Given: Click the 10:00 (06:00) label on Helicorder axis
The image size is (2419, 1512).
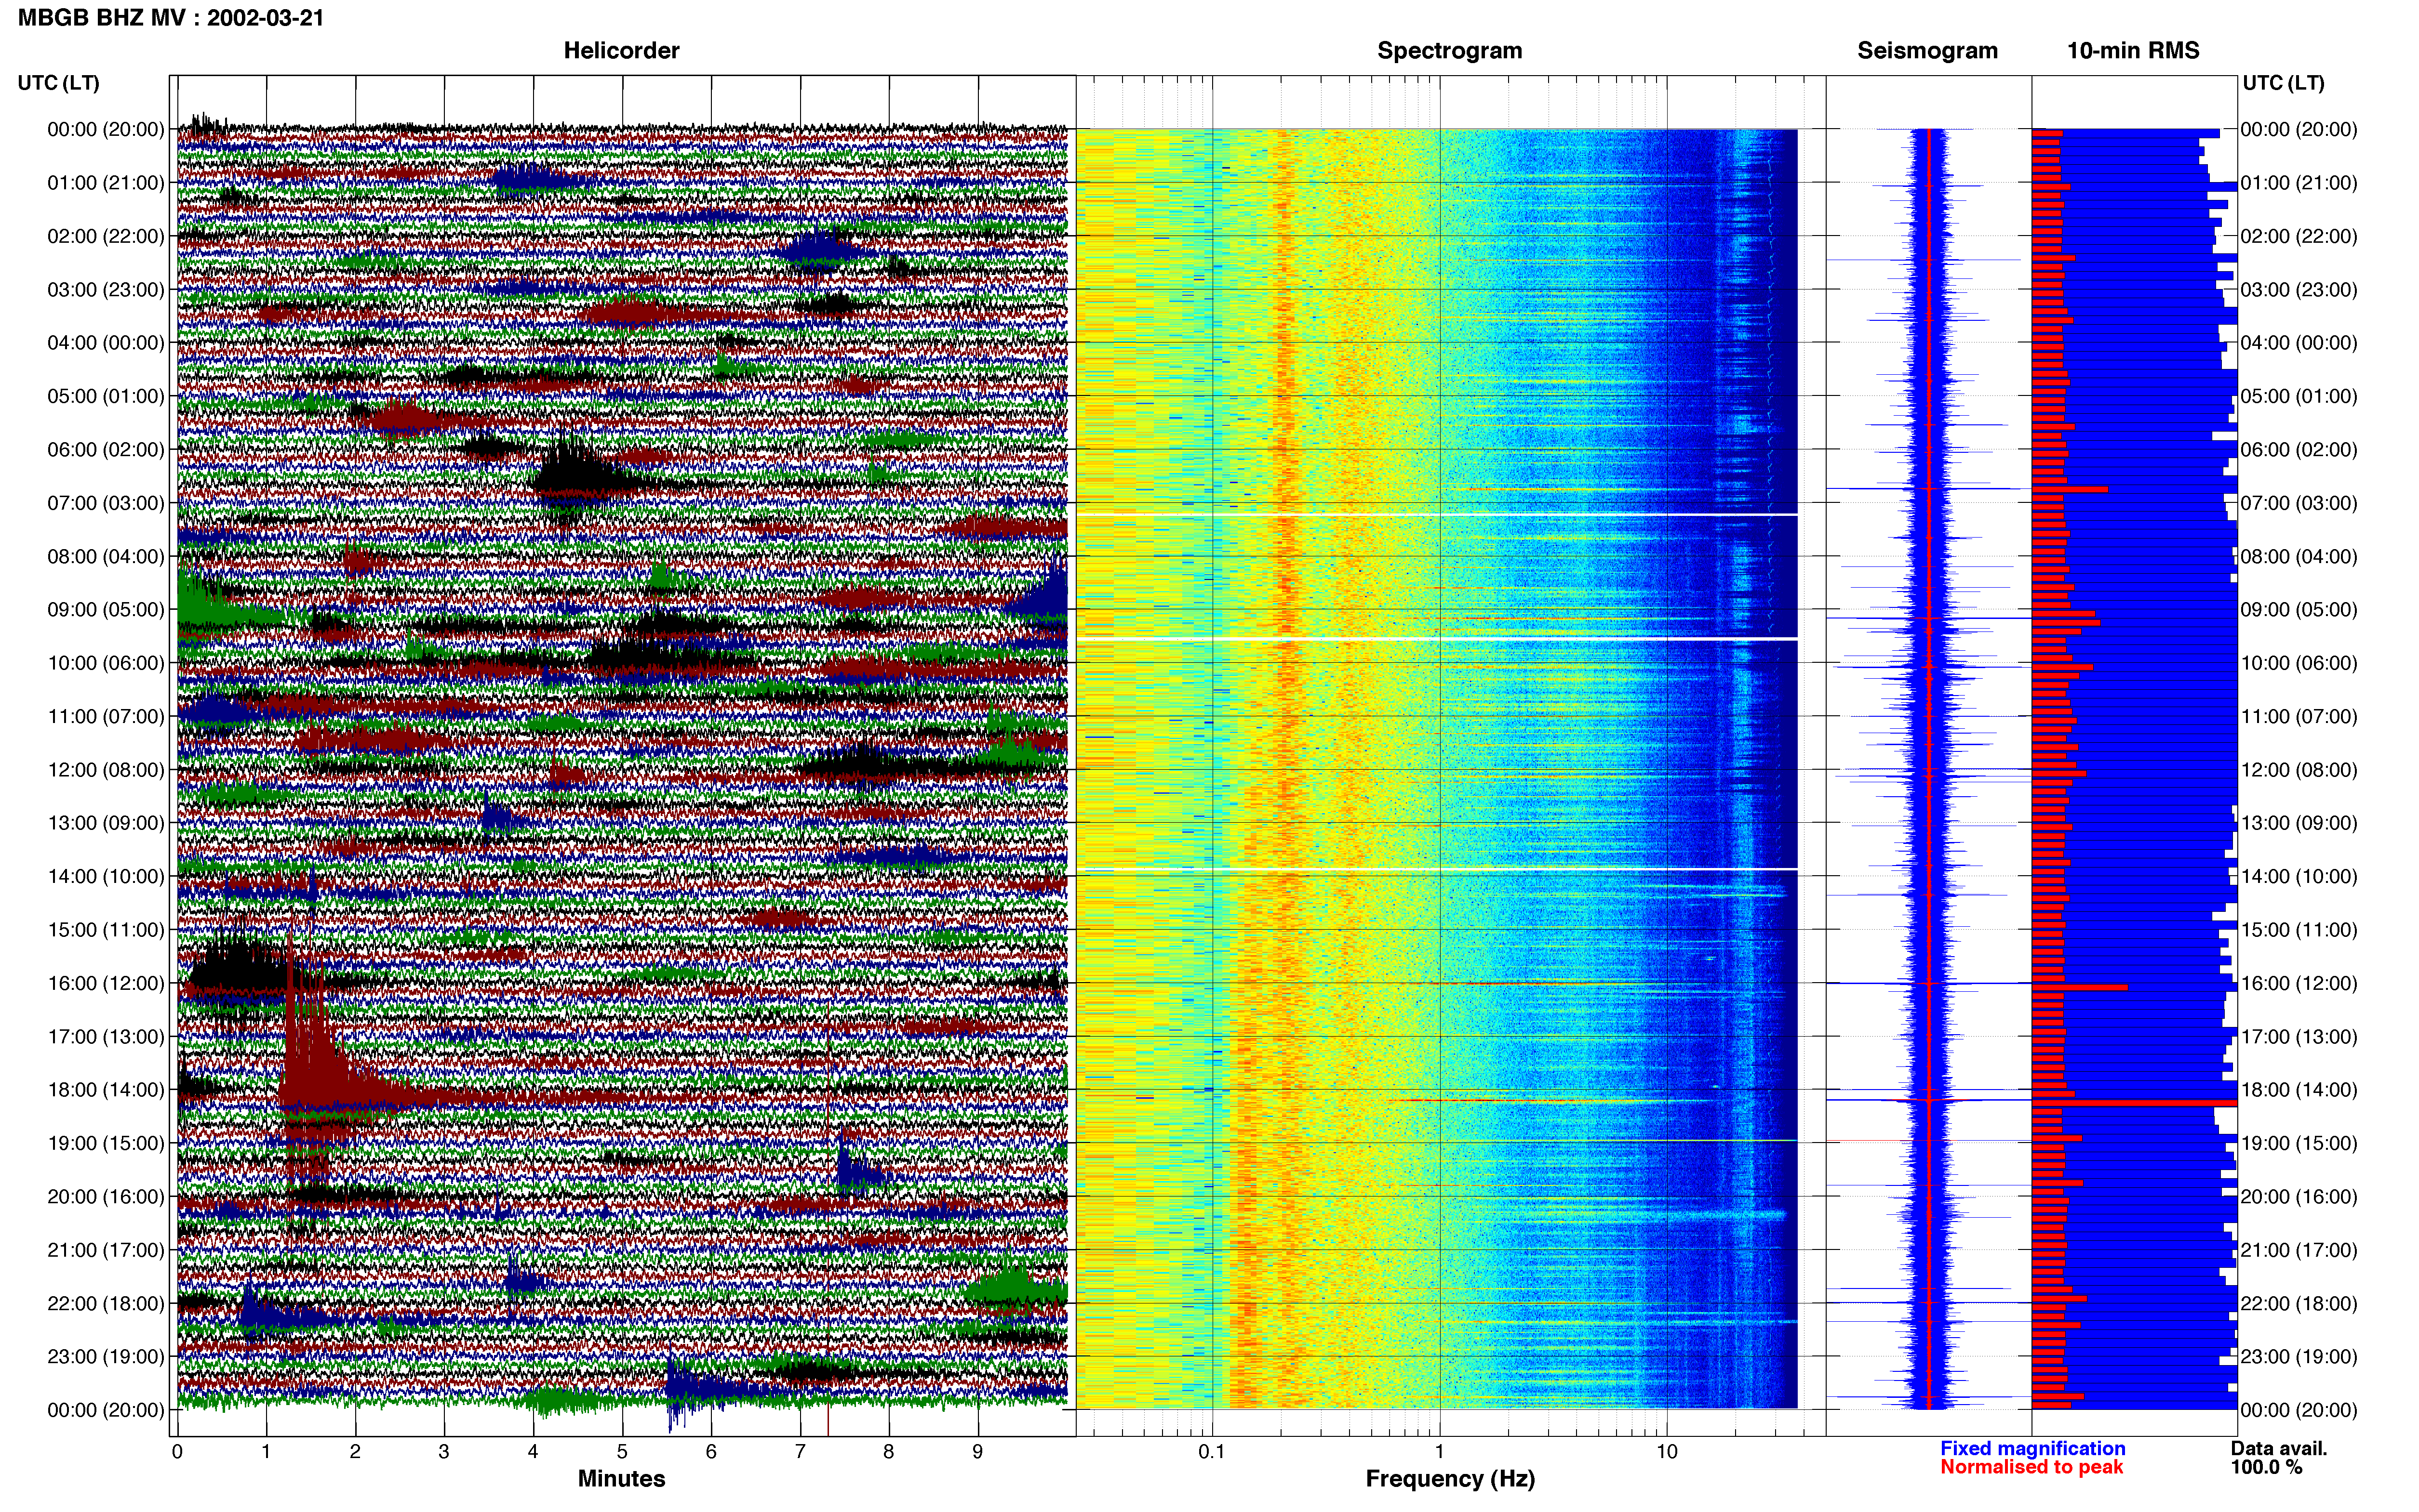Looking at the screenshot, I should [x=106, y=663].
